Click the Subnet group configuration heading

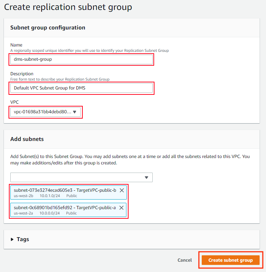pyautogui.click(x=48, y=28)
